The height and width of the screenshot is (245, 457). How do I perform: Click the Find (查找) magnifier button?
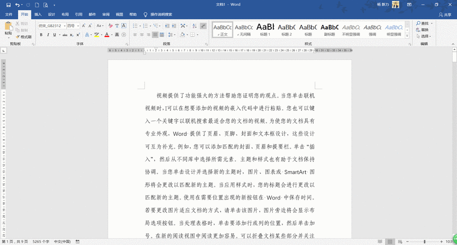click(423, 23)
